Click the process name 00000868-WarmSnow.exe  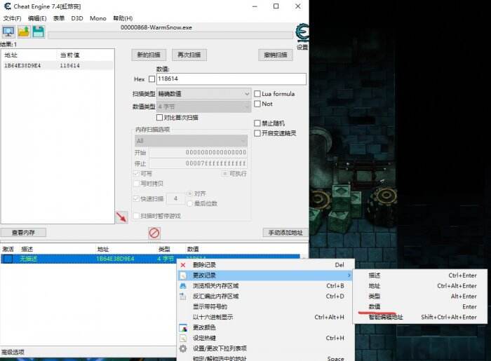tap(156, 27)
